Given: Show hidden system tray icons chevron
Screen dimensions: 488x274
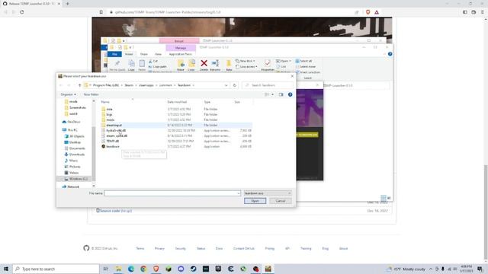Looking at the screenshot, I should click(431, 269).
